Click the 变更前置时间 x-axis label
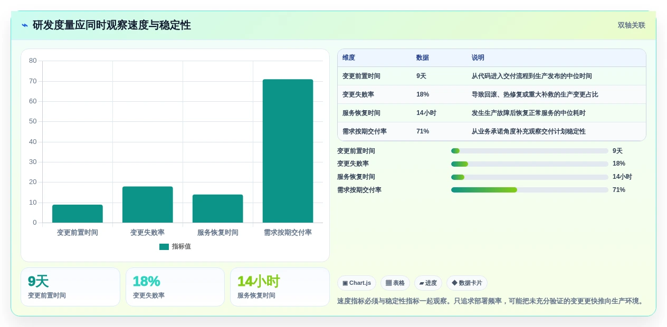The width and height of the screenshot is (667, 327). coord(78,233)
